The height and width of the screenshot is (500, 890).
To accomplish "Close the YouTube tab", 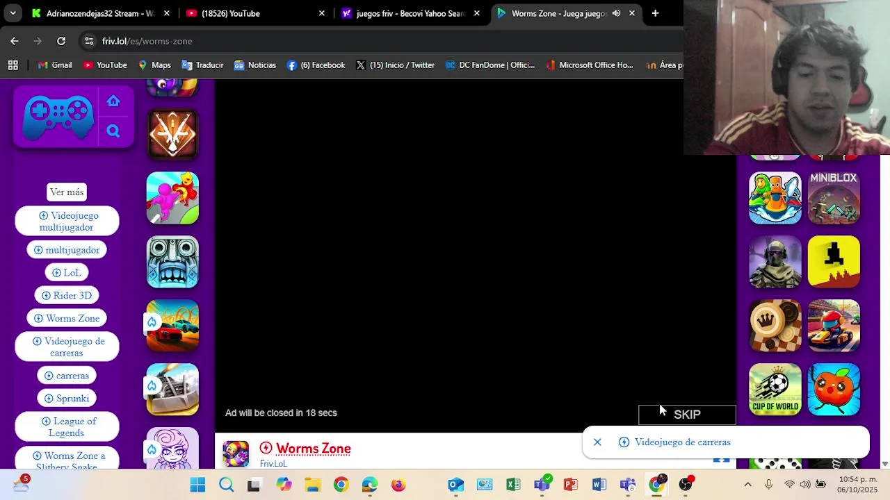I will [321, 13].
